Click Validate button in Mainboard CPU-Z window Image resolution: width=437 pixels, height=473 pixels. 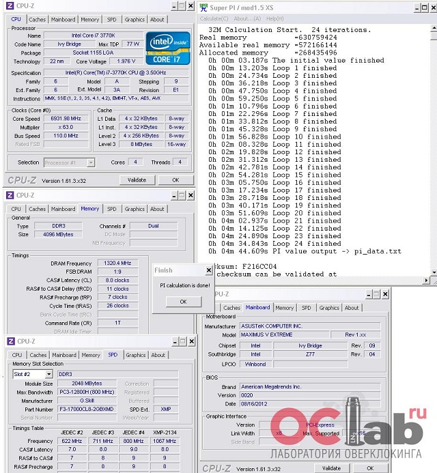pos(331,468)
